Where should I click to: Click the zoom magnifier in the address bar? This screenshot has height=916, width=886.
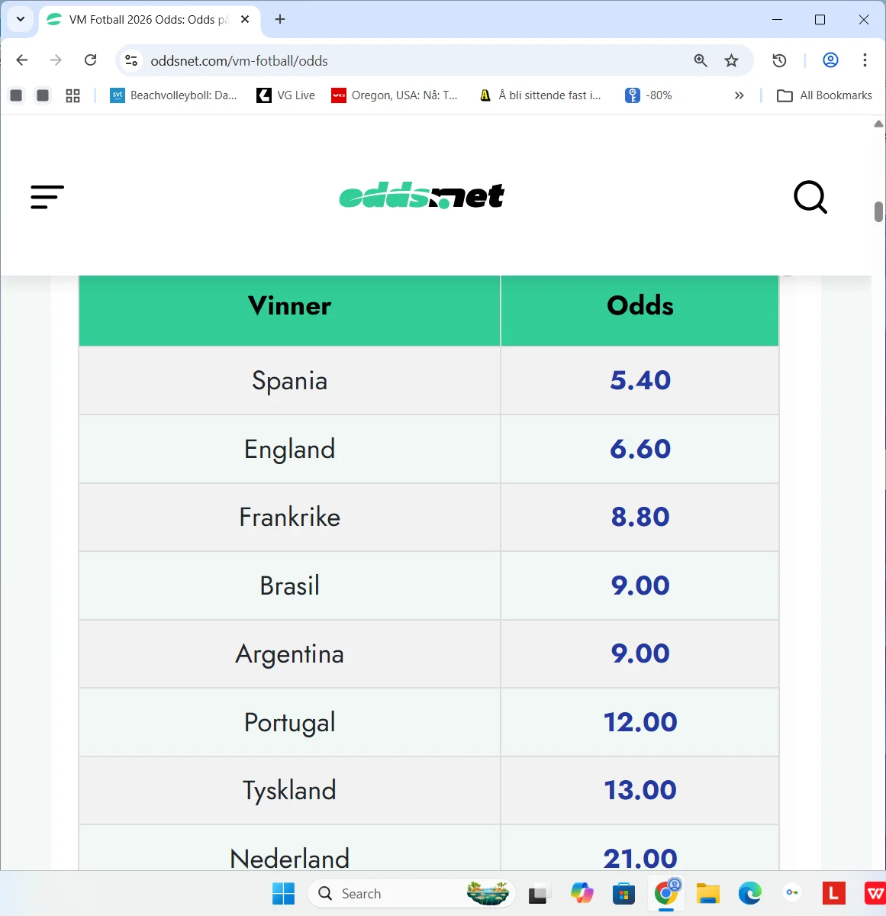pyautogui.click(x=700, y=60)
